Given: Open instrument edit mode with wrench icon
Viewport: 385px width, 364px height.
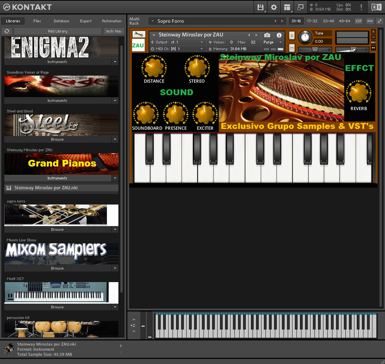Looking at the screenshot, I should 139,34.
